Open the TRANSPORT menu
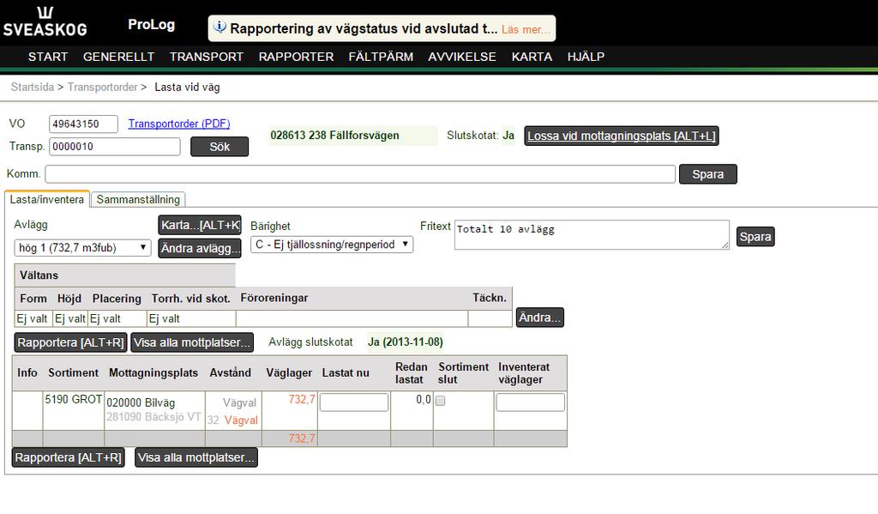The image size is (878, 514). (207, 57)
